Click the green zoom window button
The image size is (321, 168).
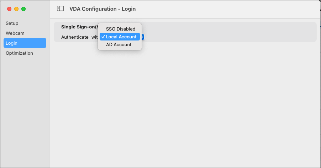pos(23,9)
